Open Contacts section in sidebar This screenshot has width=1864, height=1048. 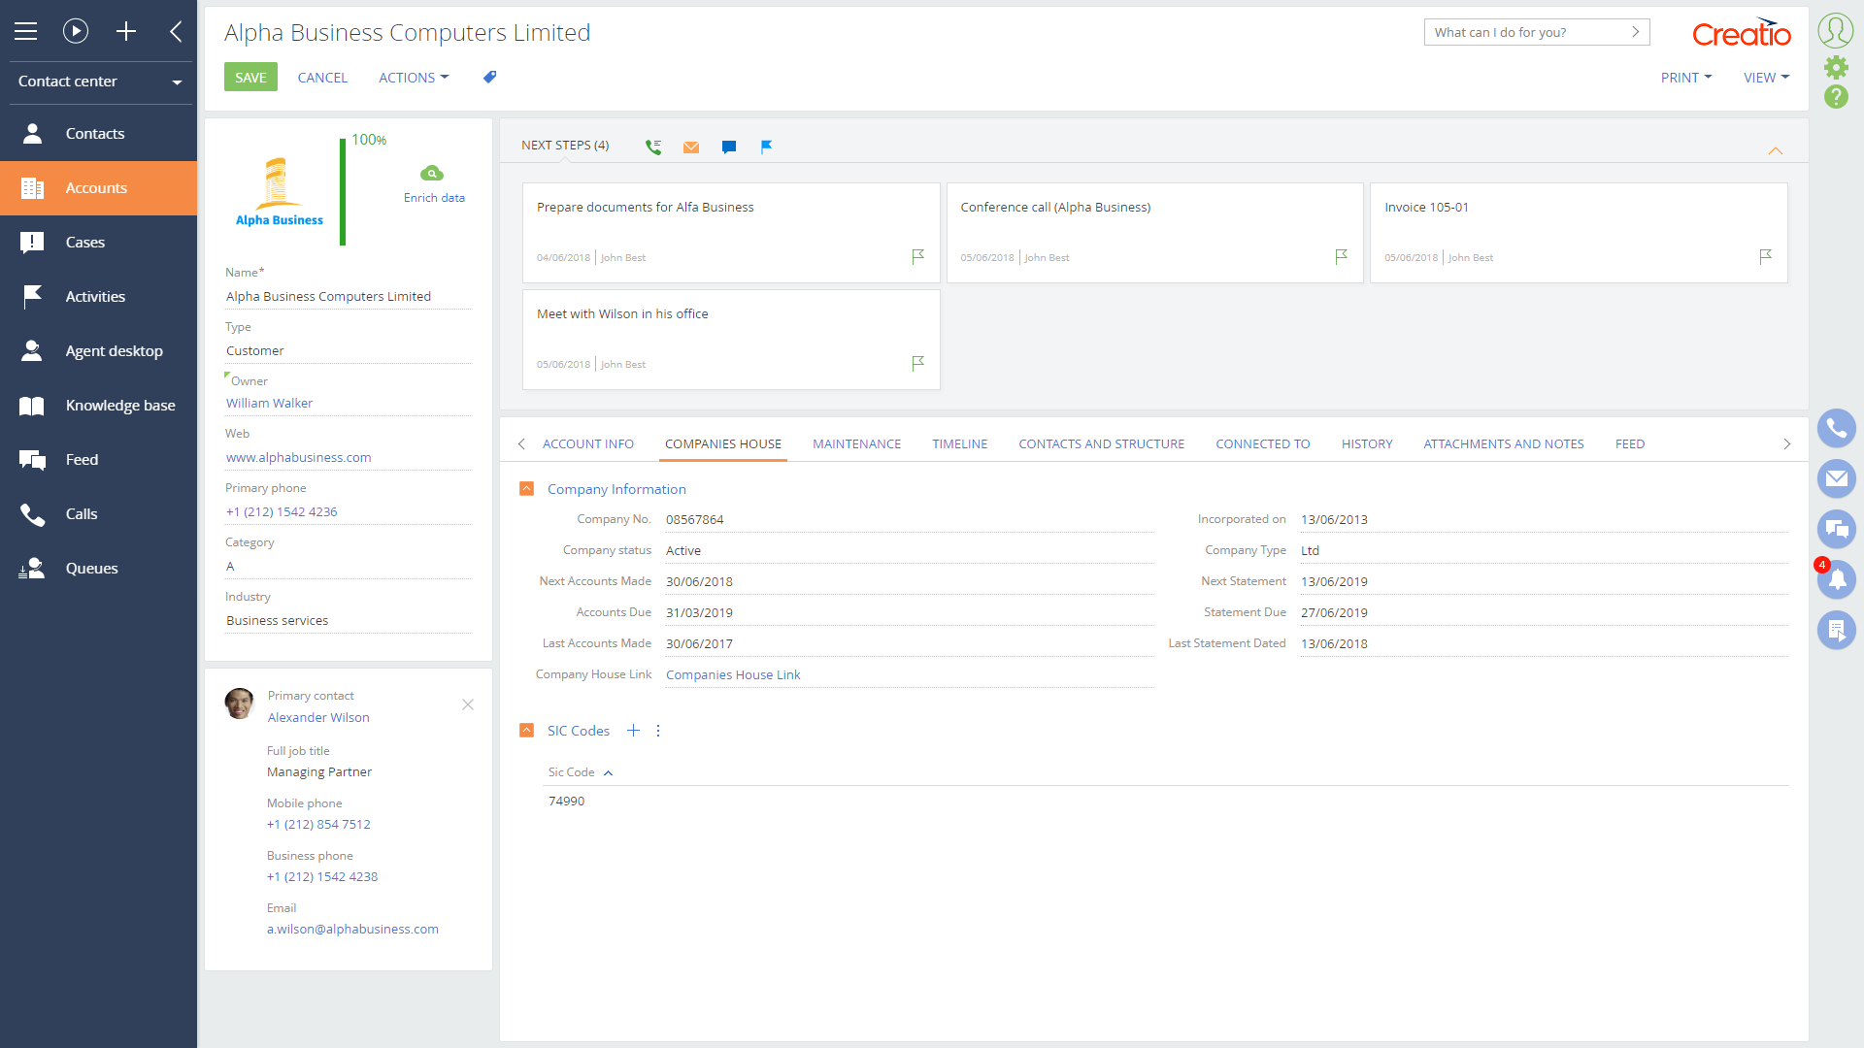pyautogui.click(x=98, y=134)
